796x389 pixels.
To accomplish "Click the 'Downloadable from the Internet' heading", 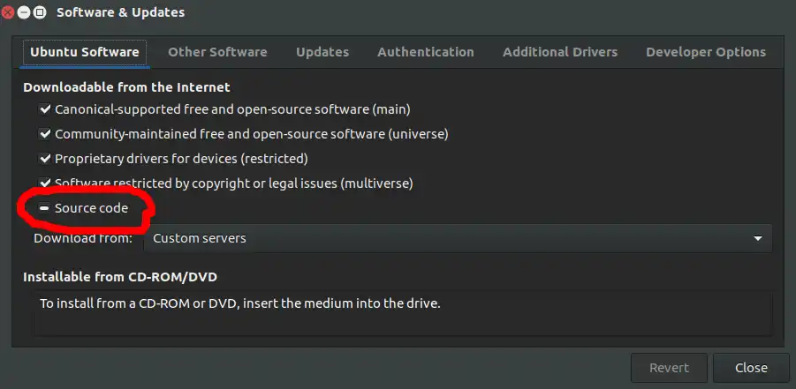I will (126, 87).
